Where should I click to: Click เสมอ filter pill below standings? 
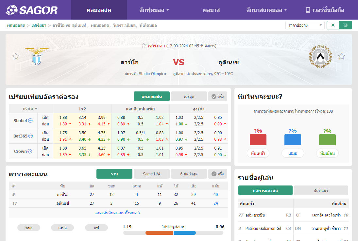[x=62, y=228]
